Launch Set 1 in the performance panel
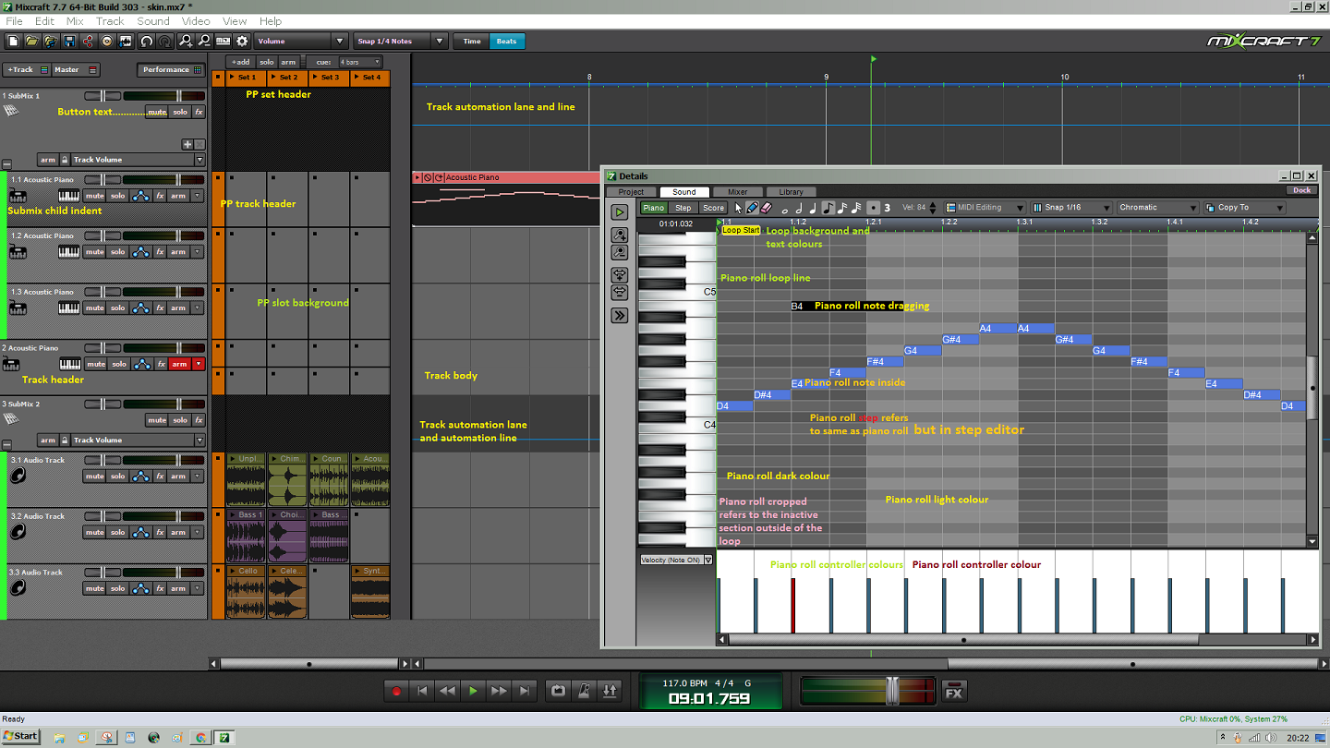 246,78
